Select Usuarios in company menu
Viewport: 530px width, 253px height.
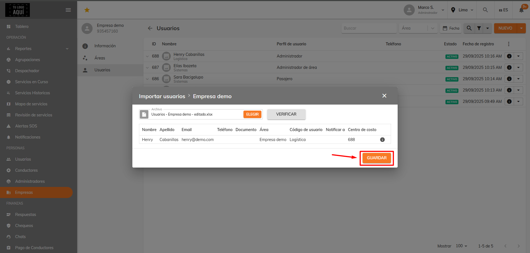pyautogui.click(x=110, y=70)
